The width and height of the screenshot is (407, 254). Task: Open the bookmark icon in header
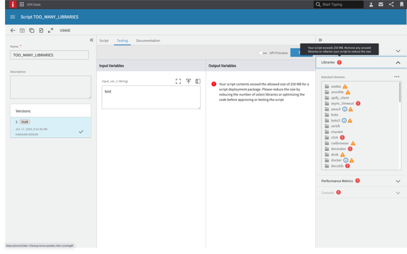[401, 5]
